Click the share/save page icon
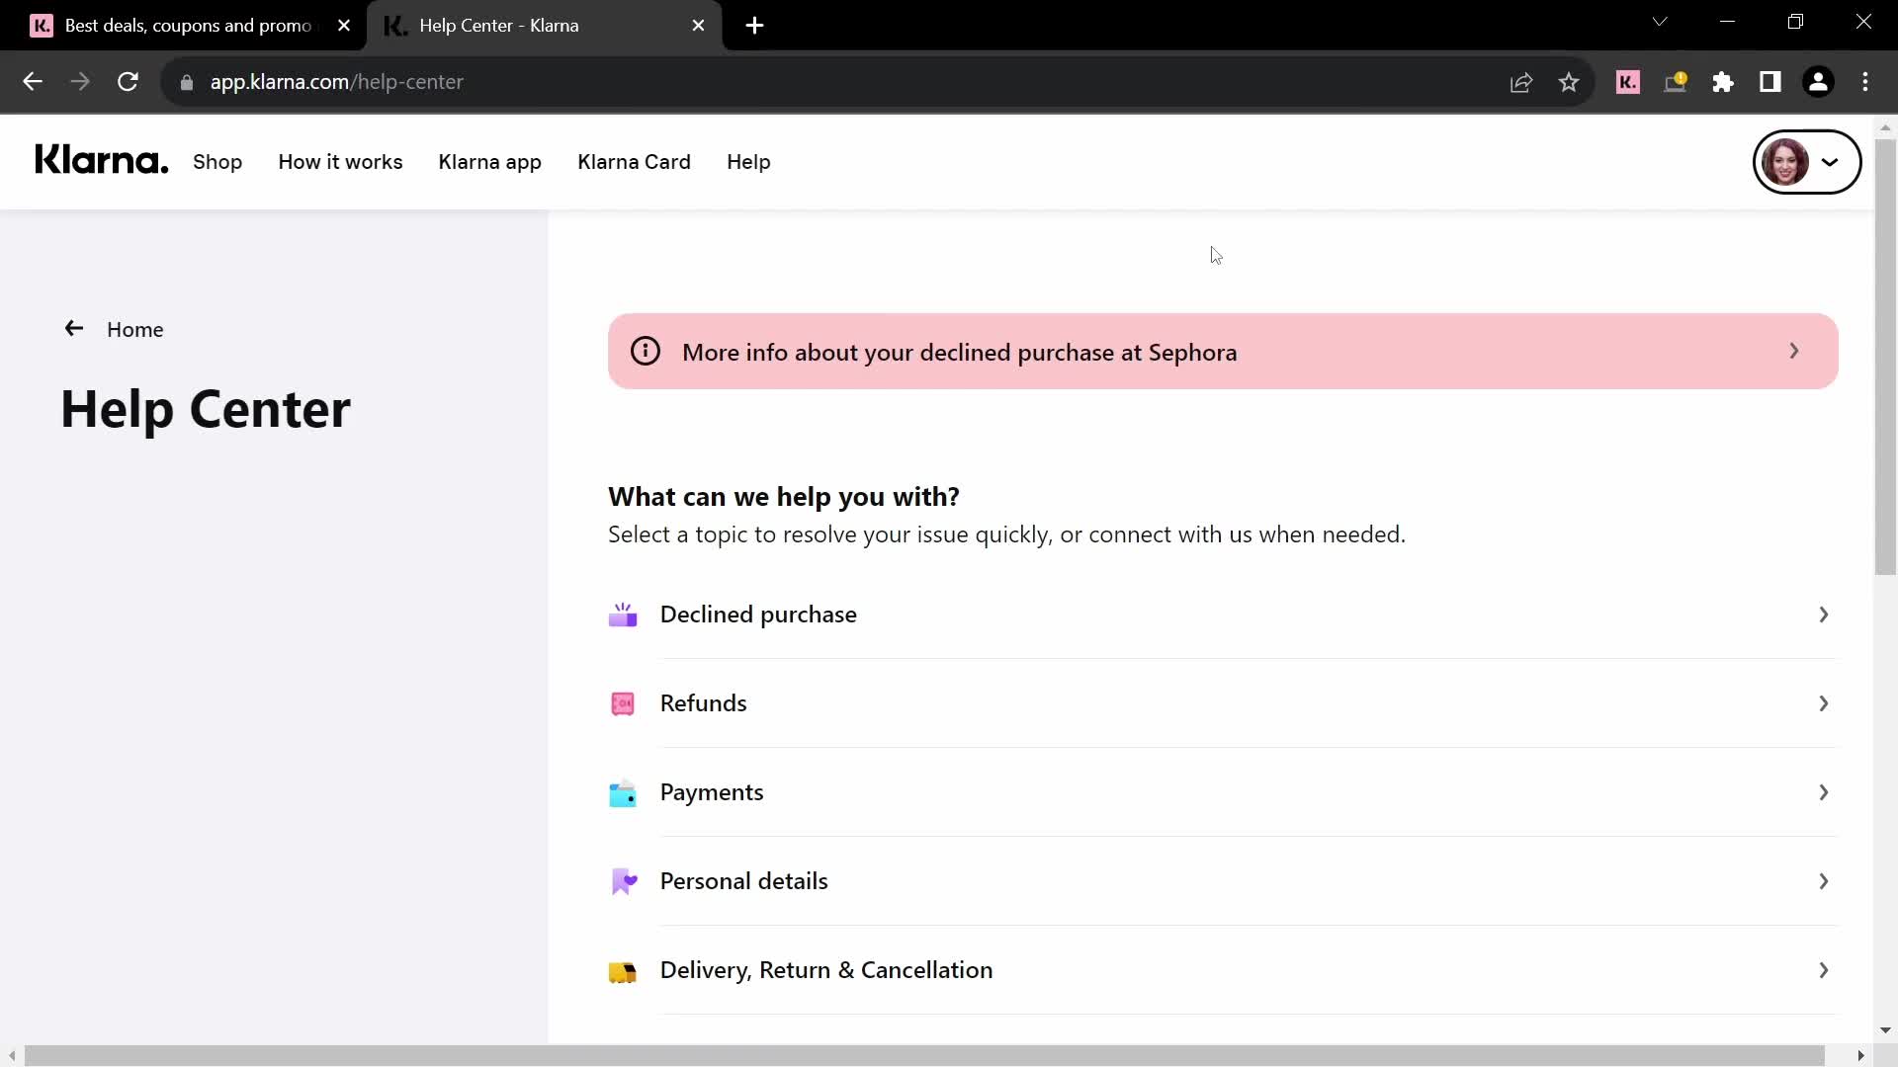The image size is (1898, 1067). (1521, 81)
